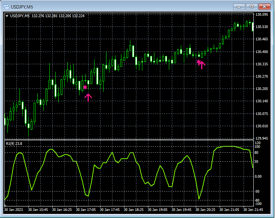Click the chart shift marker at indicator corner
275x218 pixels.
[x=5, y=205]
